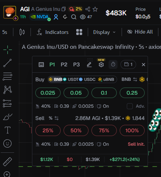Click the zoom in magnifier tool
This screenshot has width=161, height=177.
[7, 174]
